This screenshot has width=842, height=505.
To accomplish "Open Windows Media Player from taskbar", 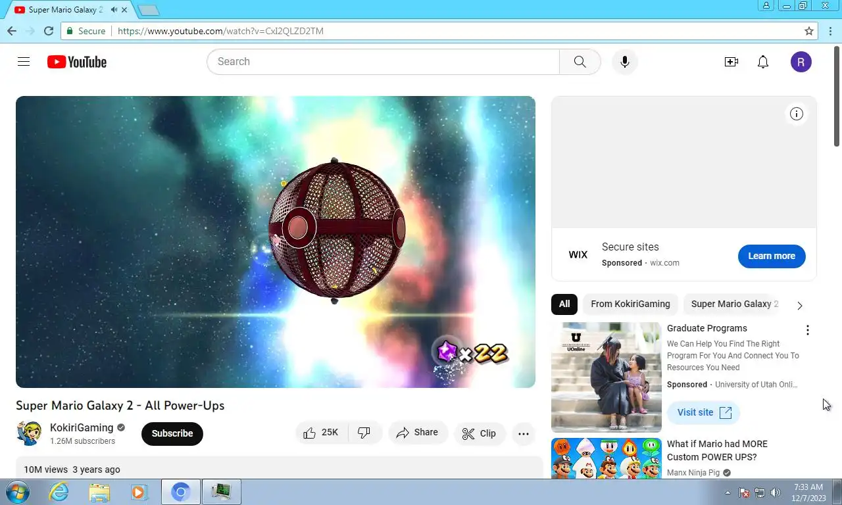I will 139,492.
